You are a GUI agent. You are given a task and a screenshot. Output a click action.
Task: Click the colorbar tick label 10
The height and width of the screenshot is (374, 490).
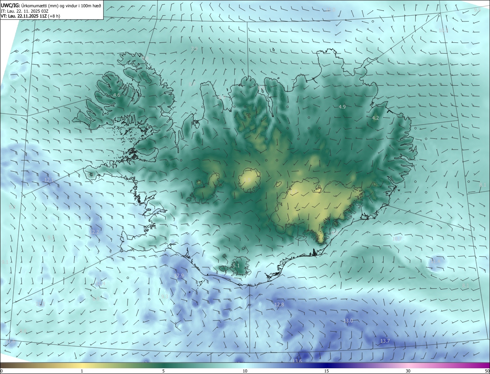[245, 371]
